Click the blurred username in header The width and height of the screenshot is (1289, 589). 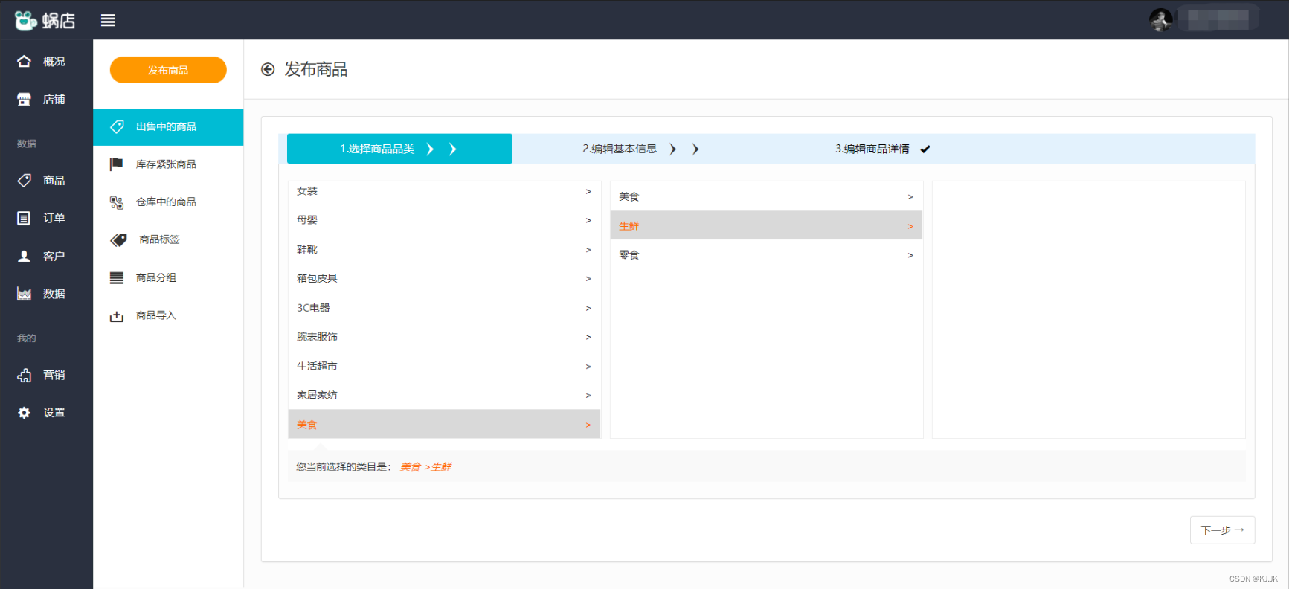[x=1218, y=20]
